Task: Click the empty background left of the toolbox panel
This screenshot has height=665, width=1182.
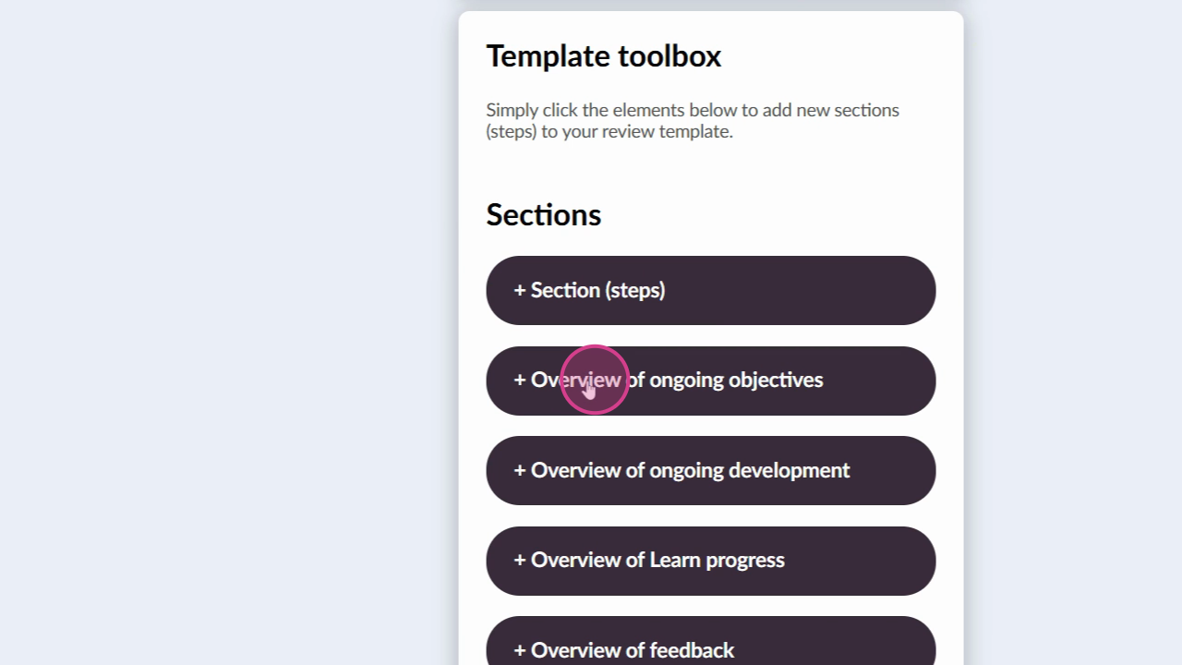Action: pos(231,332)
